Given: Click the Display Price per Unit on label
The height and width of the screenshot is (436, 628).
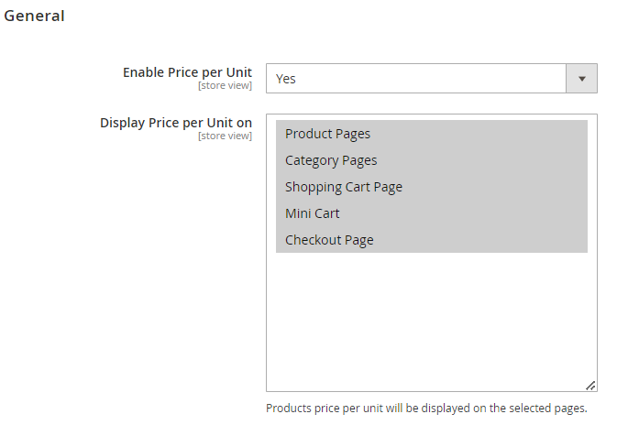Looking at the screenshot, I should [176, 123].
